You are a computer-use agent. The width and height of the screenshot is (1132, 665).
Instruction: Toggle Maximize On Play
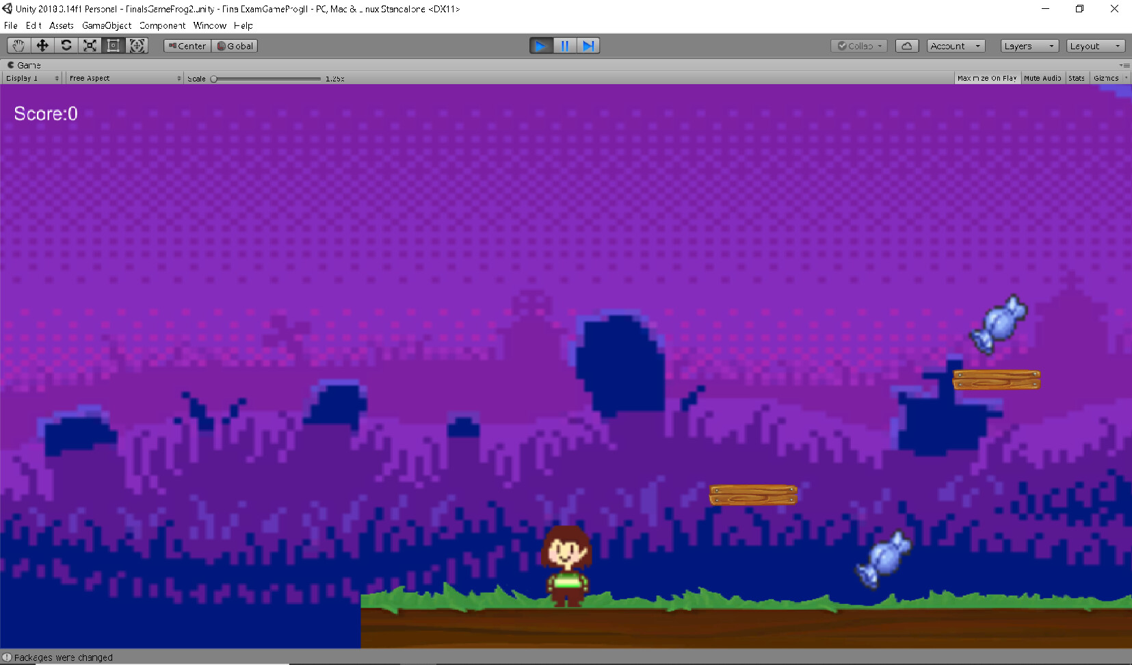(986, 77)
